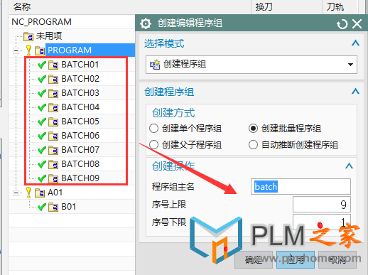Click the 序号下限 field with value 1

click(322, 222)
